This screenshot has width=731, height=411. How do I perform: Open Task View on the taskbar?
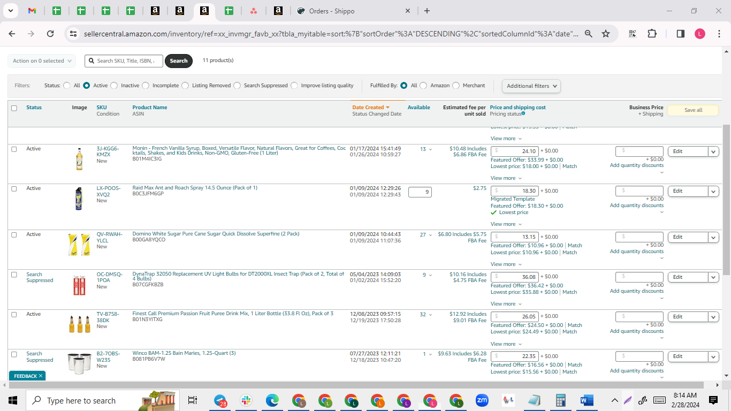[x=193, y=400]
